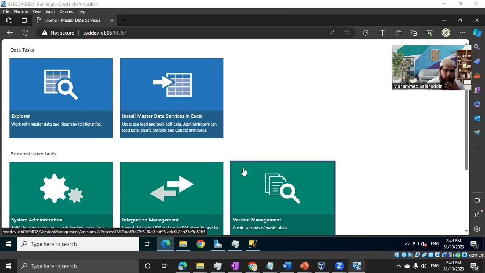The height and width of the screenshot is (273, 485).
Task: Open VirtualBox Devices menu
Action: pos(66,11)
